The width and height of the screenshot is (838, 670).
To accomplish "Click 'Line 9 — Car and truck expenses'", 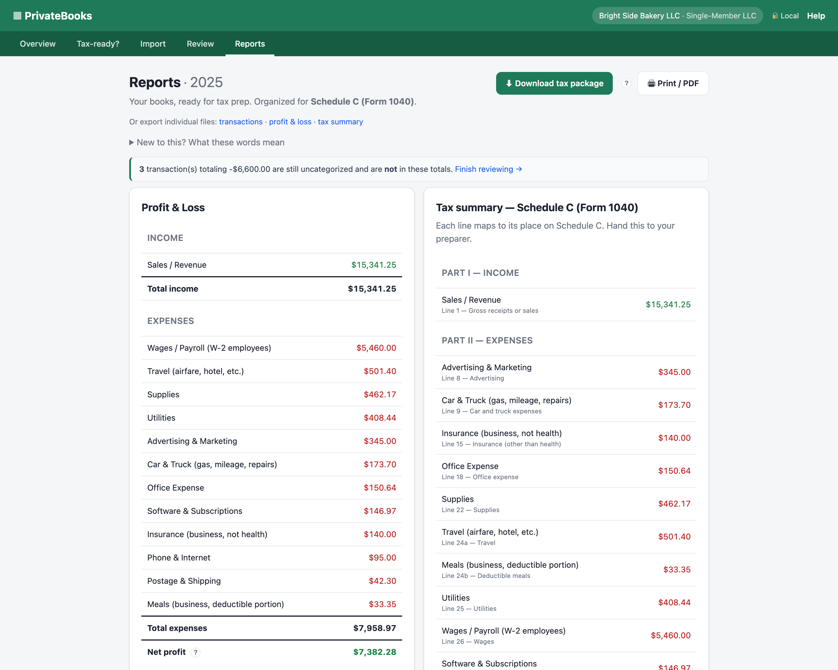I will (x=491, y=411).
